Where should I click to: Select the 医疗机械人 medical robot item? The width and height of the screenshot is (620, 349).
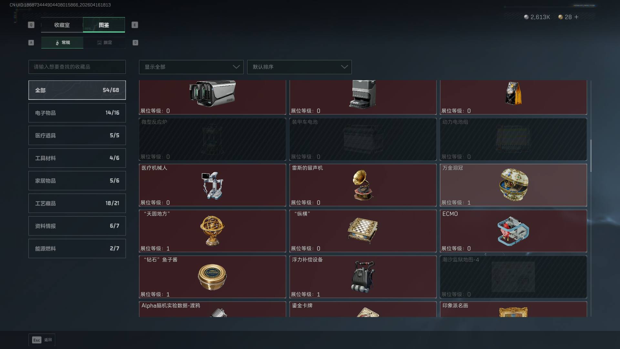point(212,185)
